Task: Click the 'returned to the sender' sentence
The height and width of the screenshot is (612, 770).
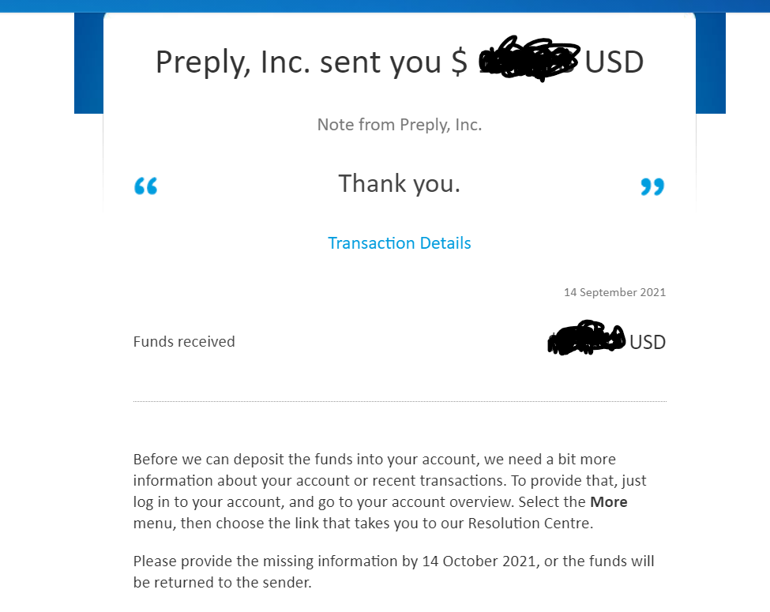Action: pyautogui.click(x=223, y=582)
